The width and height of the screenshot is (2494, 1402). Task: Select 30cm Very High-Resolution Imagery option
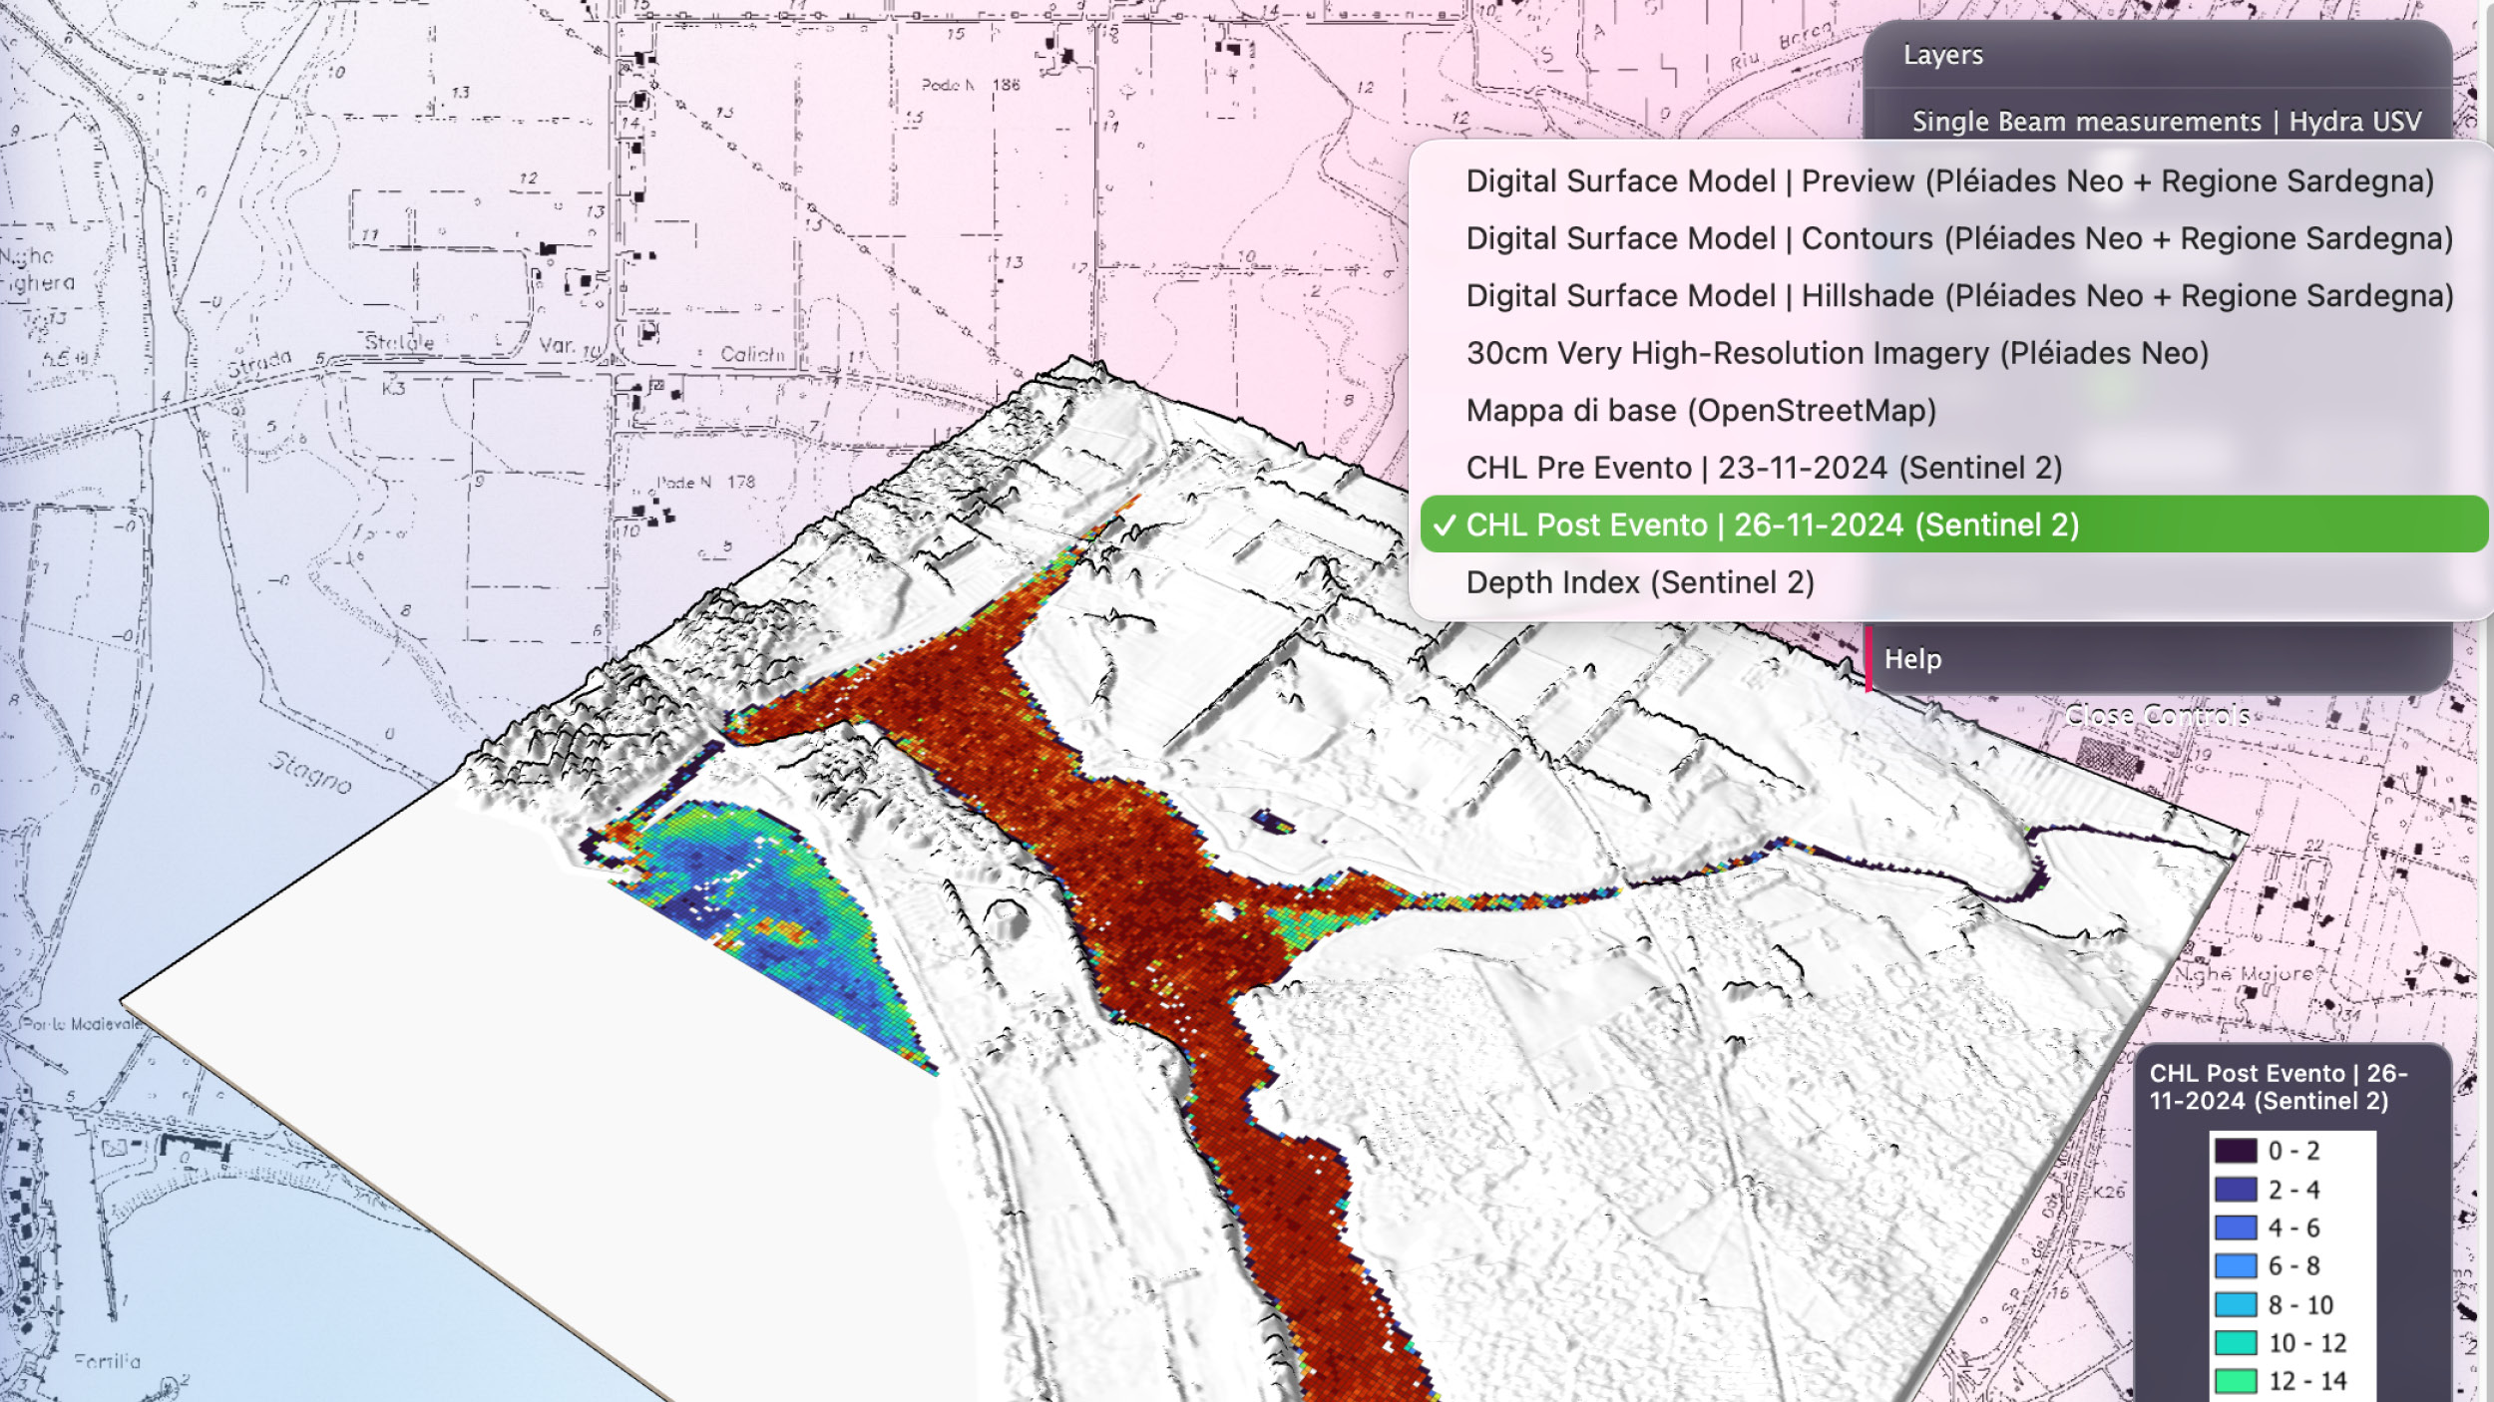click(x=1837, y=353)
